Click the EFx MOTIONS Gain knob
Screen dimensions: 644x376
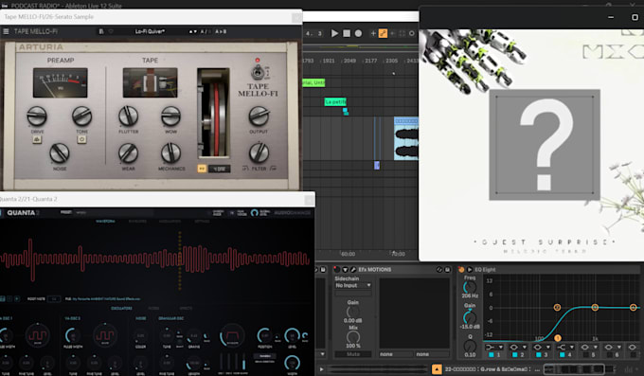tap(353, 312)
